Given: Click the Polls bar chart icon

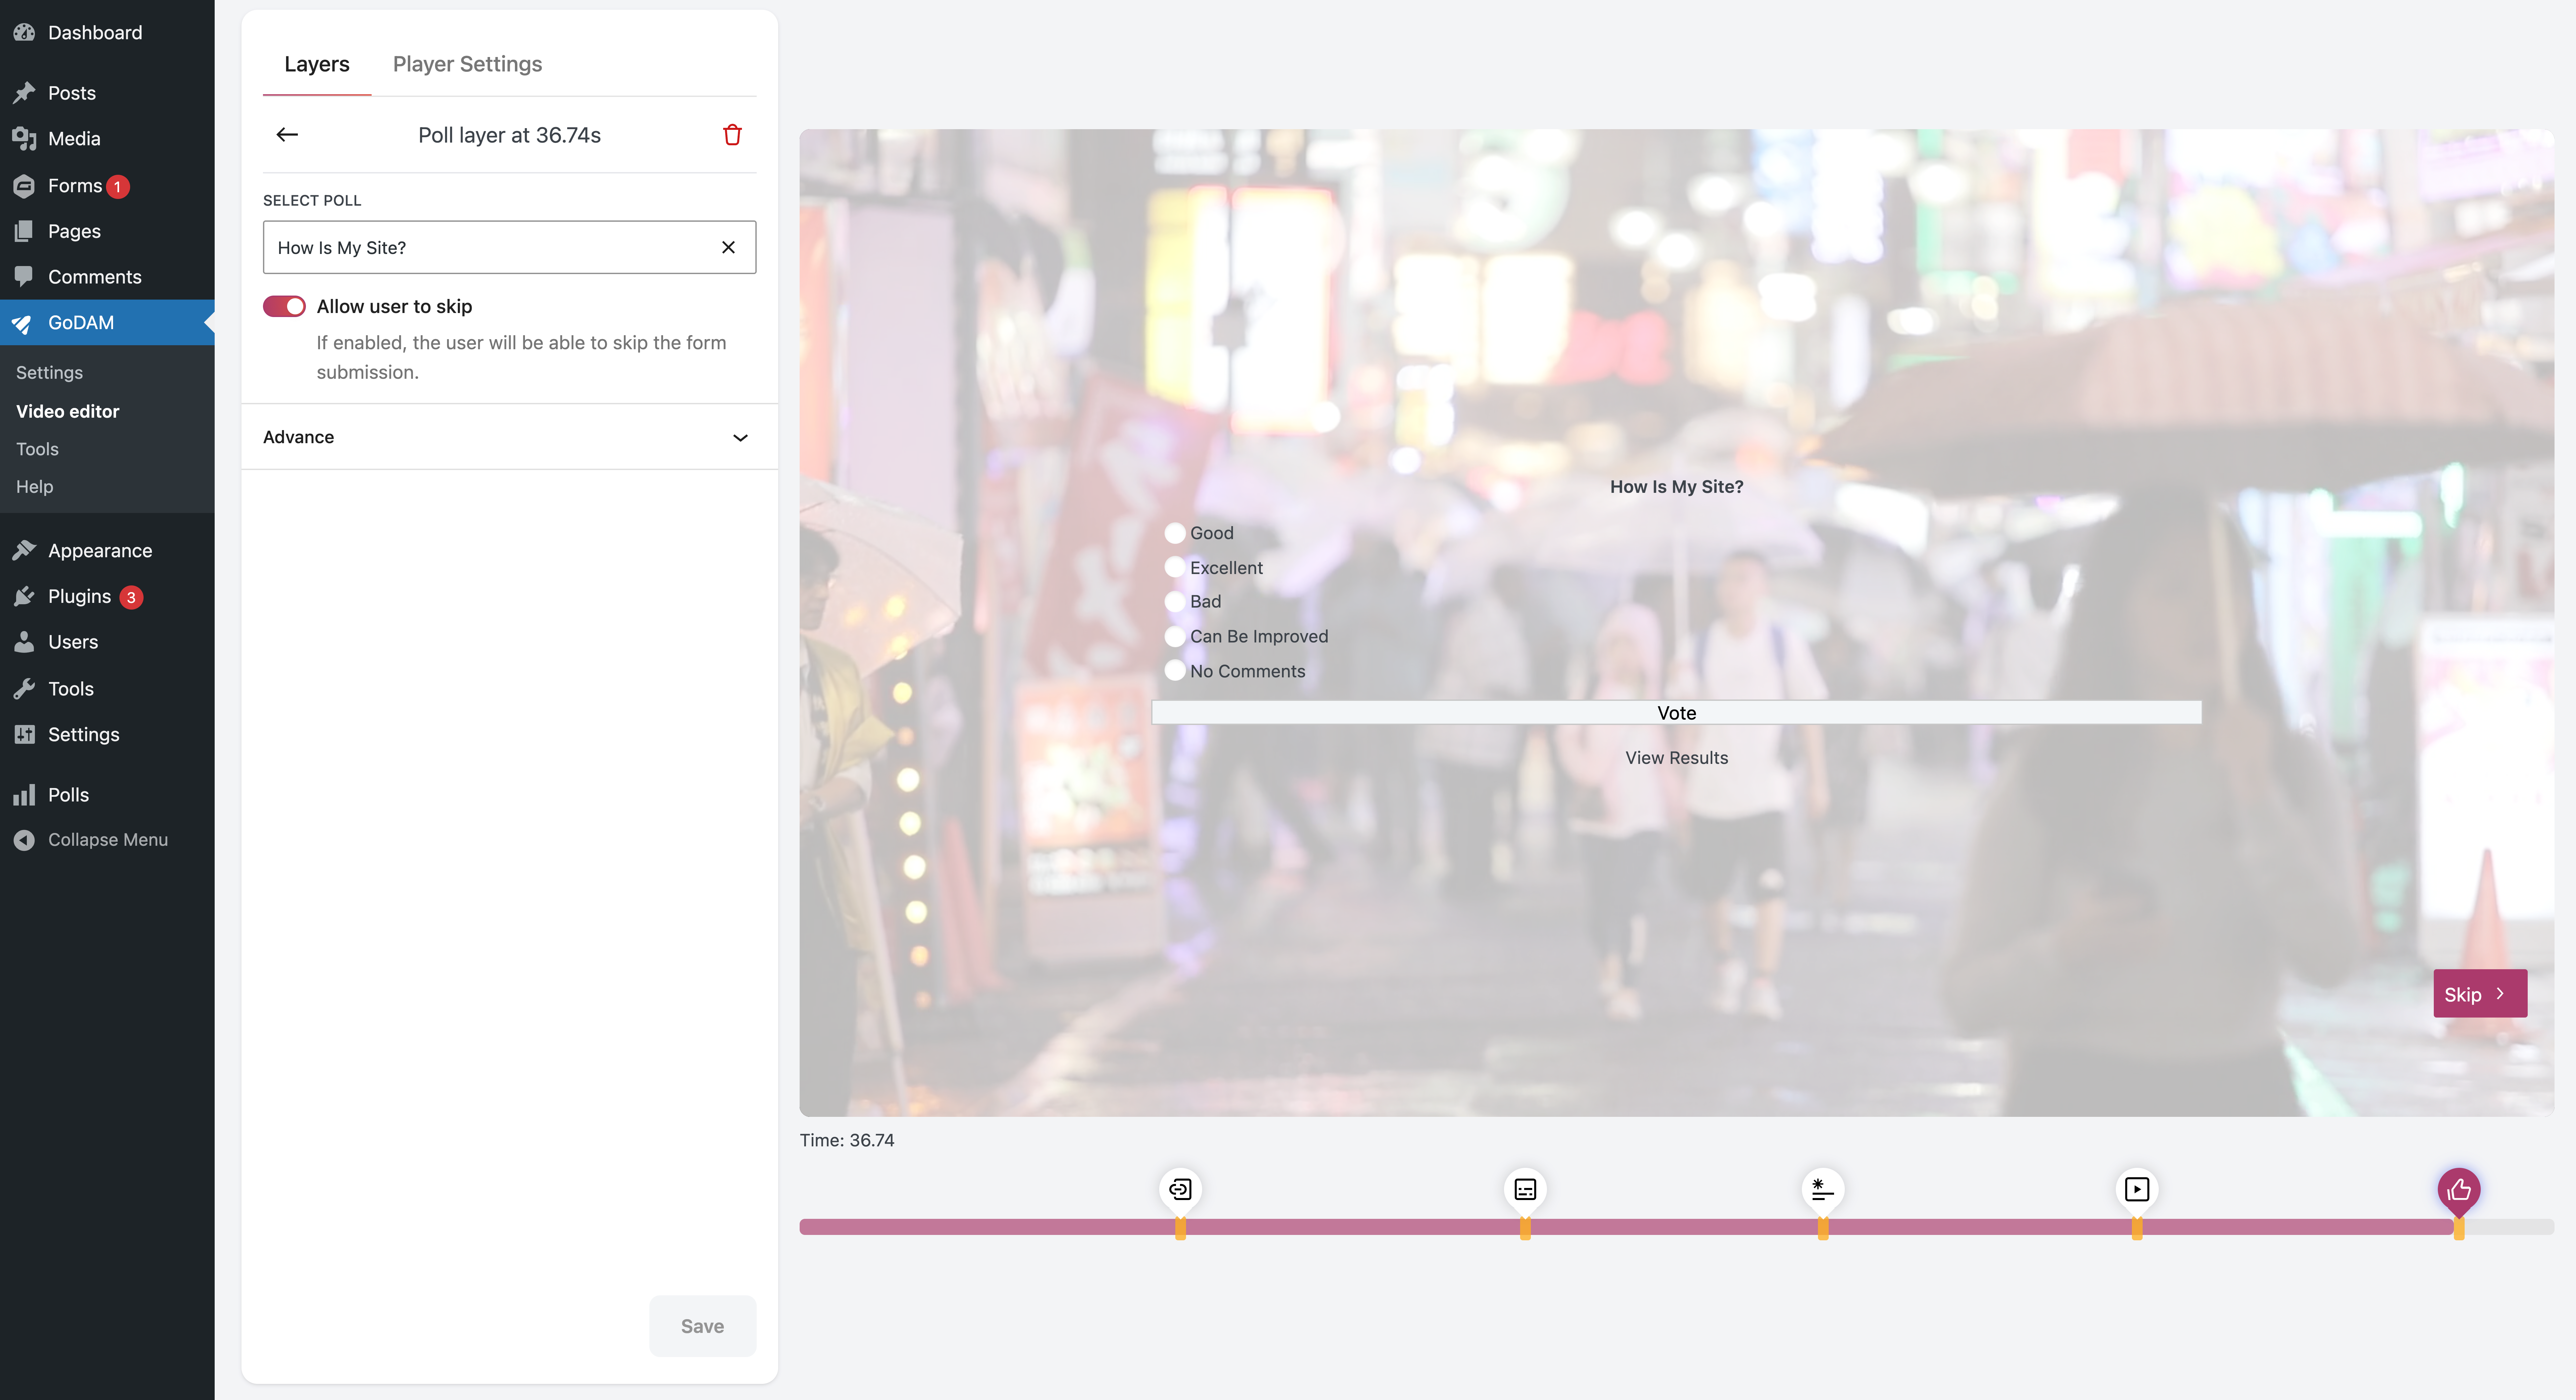Looking at the screenshot, I should pyautogui.click(x=24, y=795).
